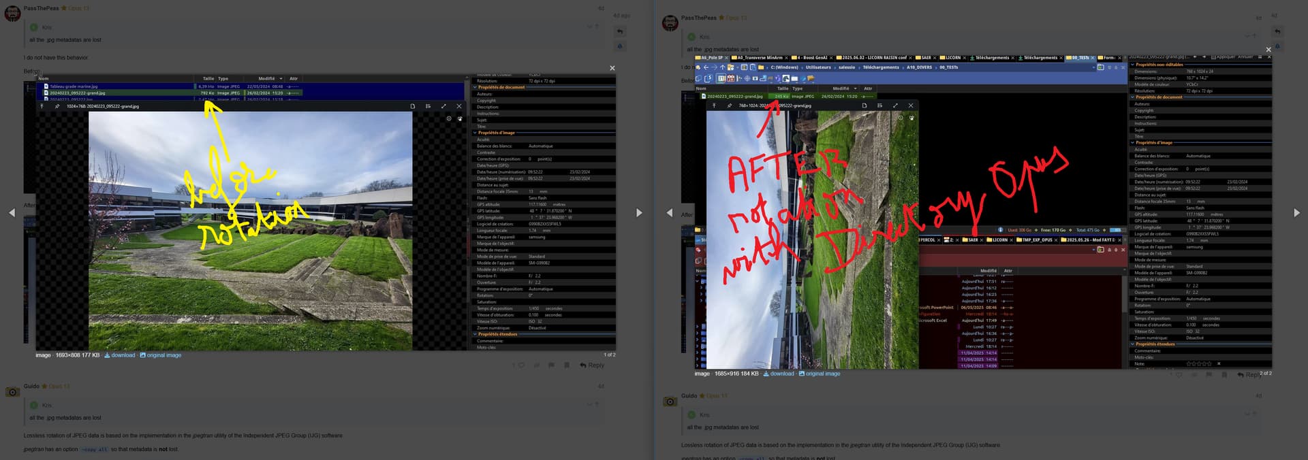Sort by Modifié in before-rotation file list
The width and height of the screenshot is (1308, 460).
click(x=266, y=79)
